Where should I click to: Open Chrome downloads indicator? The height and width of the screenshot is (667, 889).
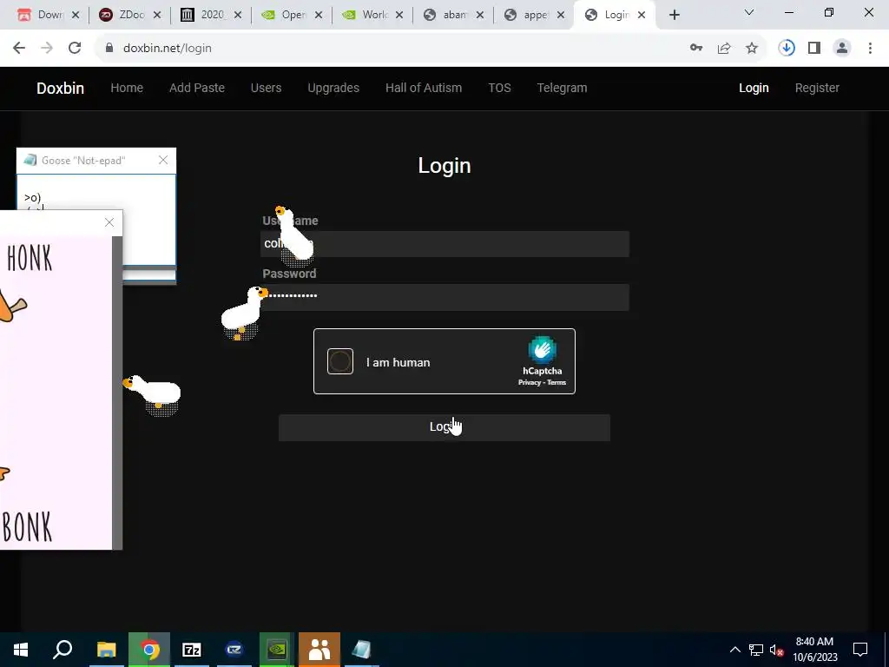pyautogui.click(x=787, y=49)
